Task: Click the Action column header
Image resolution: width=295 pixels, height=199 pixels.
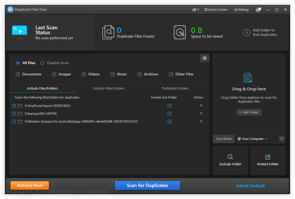Action: tap(198, 98)
